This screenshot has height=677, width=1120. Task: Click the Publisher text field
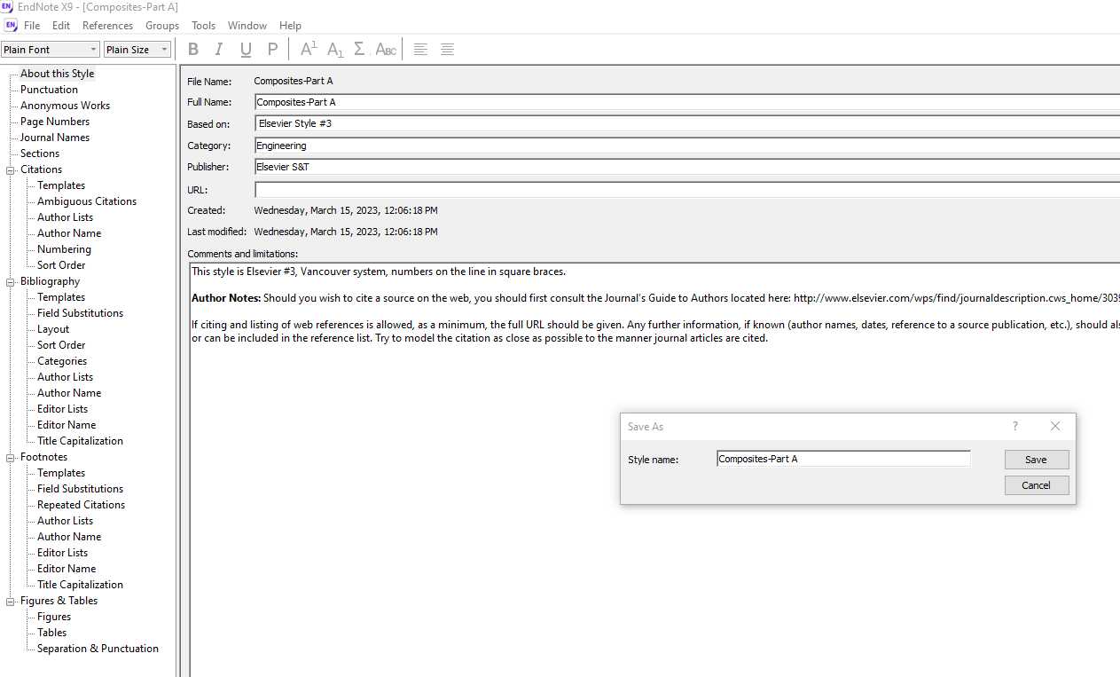687,167
